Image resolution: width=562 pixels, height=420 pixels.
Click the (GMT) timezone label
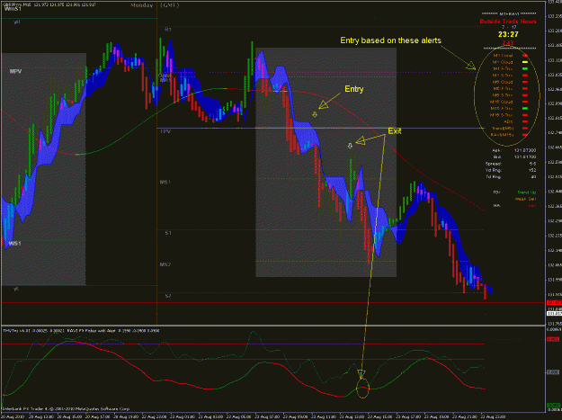tap(170, 5)
